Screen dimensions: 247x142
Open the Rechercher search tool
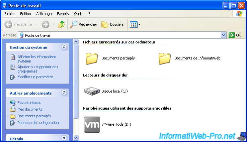point(83,24)
